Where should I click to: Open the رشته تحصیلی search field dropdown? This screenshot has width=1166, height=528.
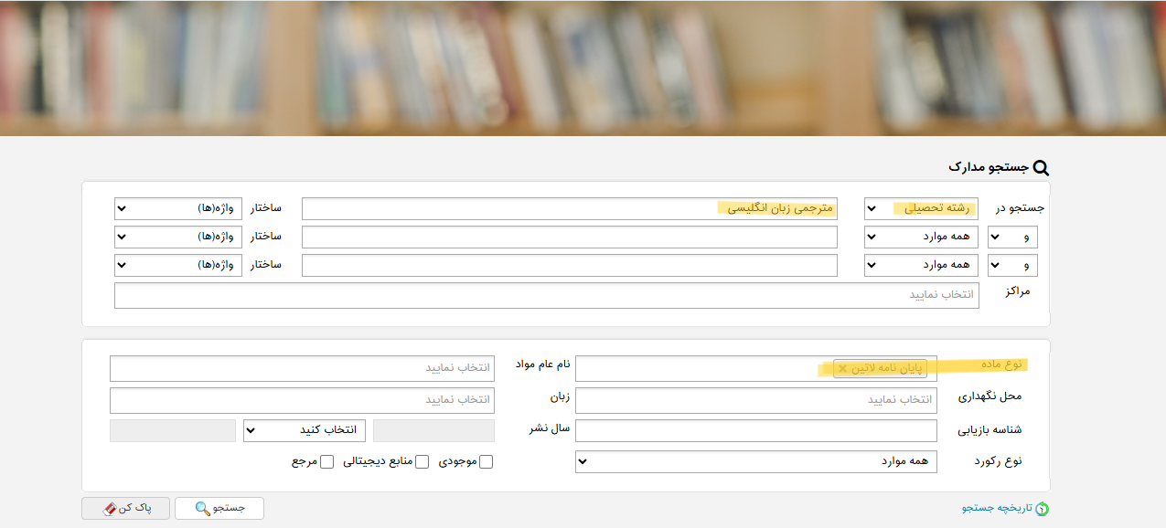(921, 208)
